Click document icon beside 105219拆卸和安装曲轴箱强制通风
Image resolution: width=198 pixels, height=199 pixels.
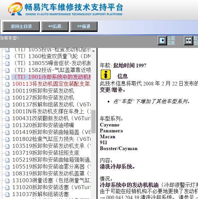pyautogui.click(x=7, y=160)
